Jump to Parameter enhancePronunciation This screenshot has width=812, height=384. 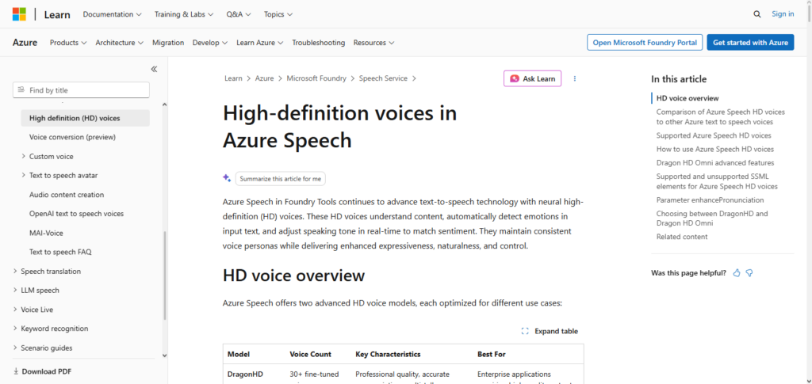coord(710,200)
